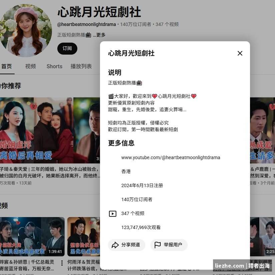Switch to the 播放列表 tab
The image size is (275, 275).
coord(81,66)
